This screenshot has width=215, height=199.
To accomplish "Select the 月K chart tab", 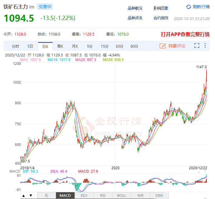I will tap(75, 46).
